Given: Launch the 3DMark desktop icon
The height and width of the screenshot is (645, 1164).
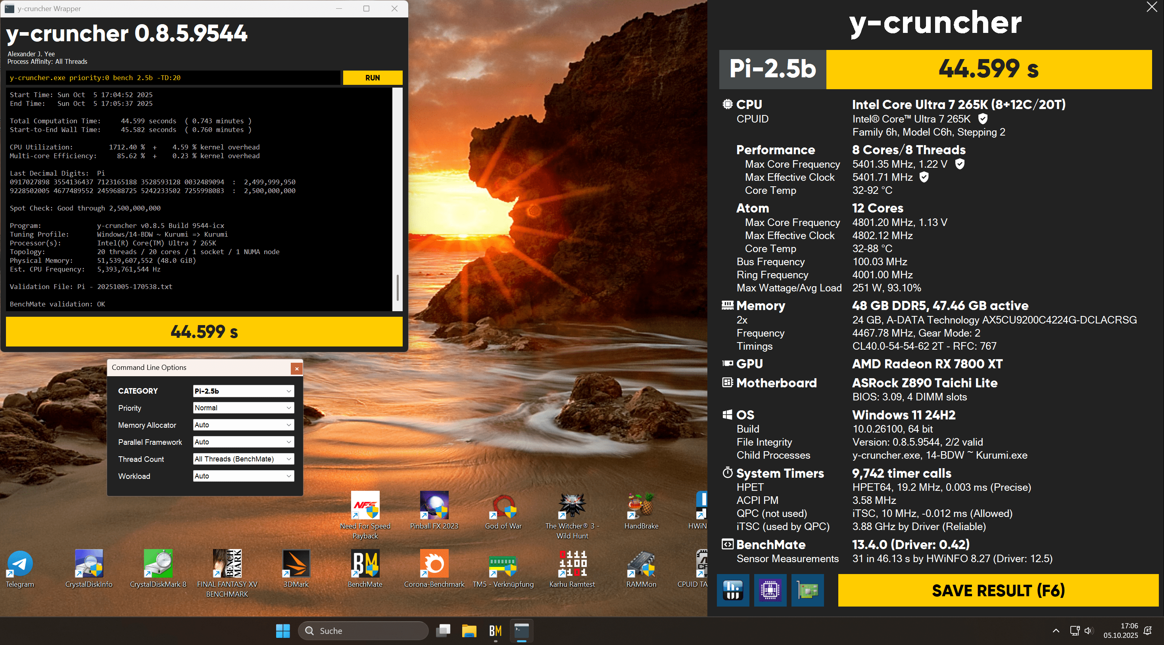Looking at the screenshot, I should [296, 564].
